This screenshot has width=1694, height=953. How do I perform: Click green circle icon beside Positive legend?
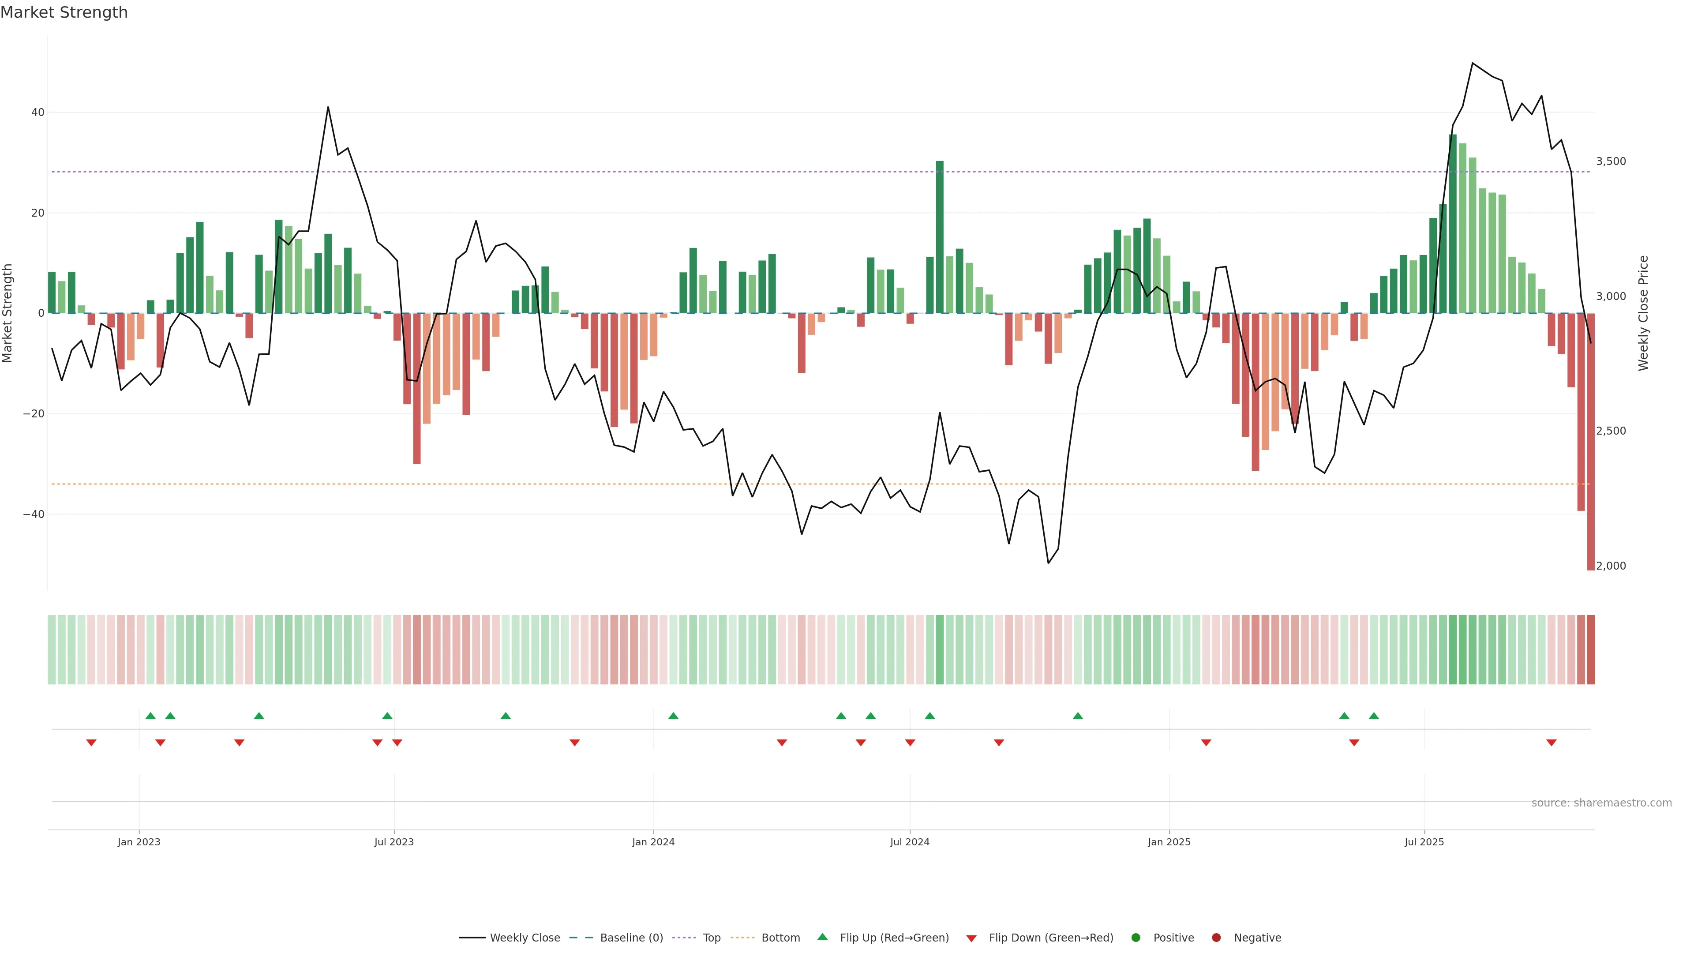(x=1136, y=938)
